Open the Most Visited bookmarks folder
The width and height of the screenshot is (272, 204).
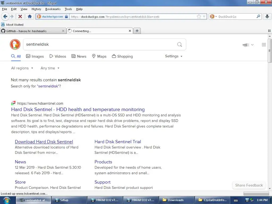click(x=12, y=25)
